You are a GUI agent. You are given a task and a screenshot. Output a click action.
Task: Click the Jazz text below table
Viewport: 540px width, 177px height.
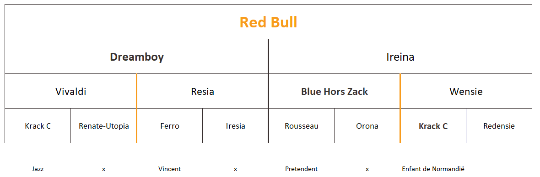38,169
